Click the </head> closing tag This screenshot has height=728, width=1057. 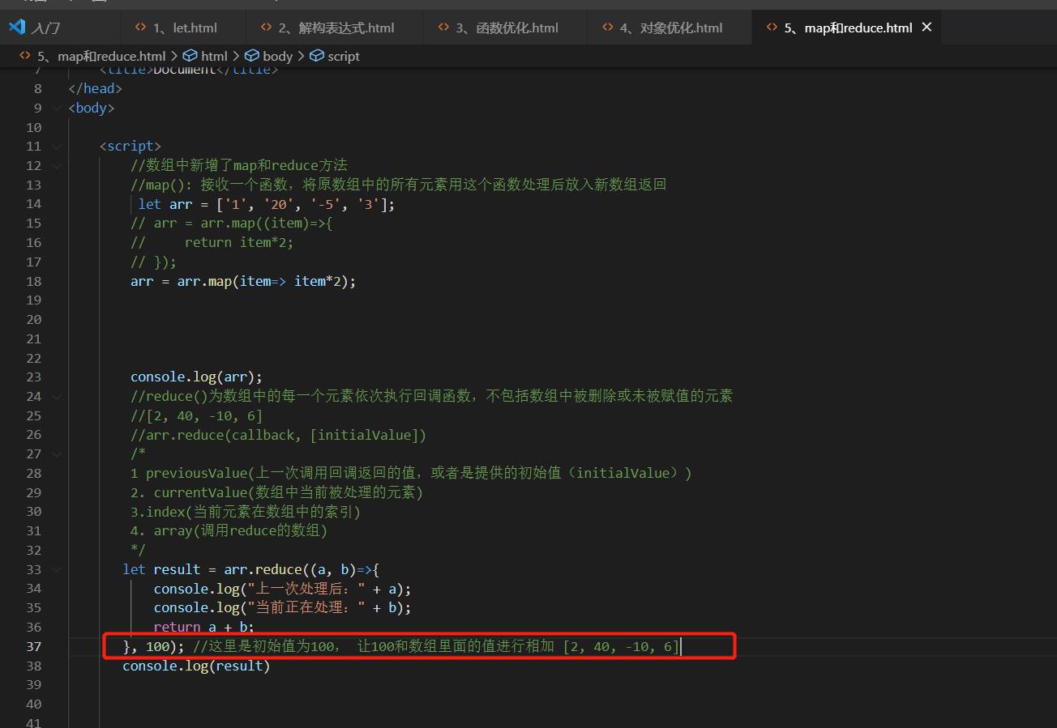[x=96, y=88]
